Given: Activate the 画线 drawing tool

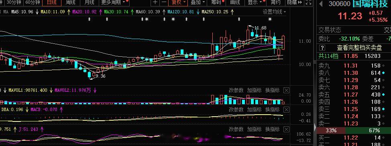Looking at the screenshot, I should coord(235,2).
